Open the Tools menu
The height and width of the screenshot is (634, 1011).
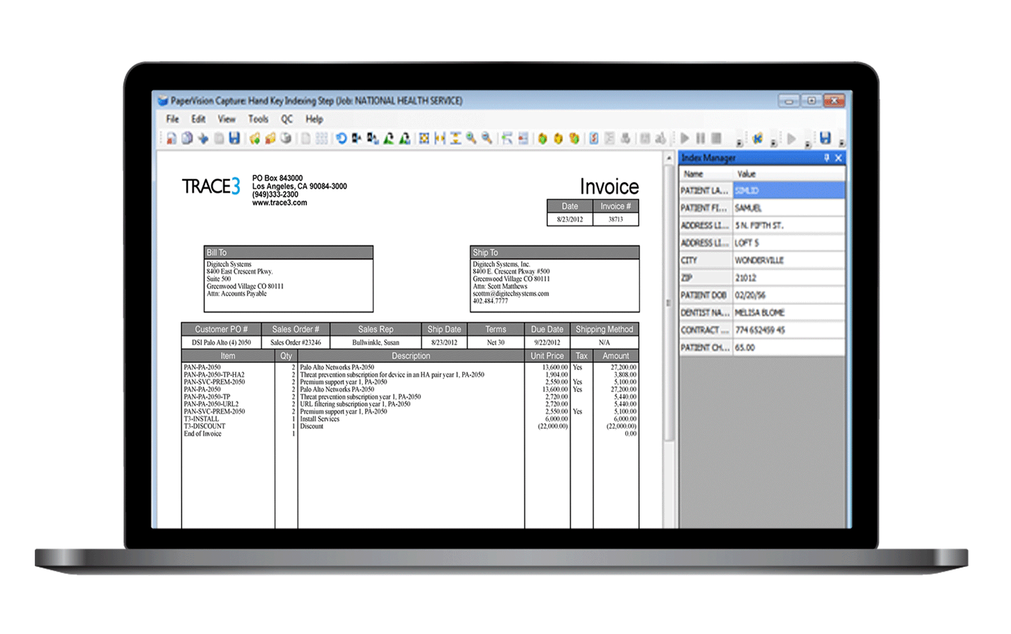click(x=258, y=119)
